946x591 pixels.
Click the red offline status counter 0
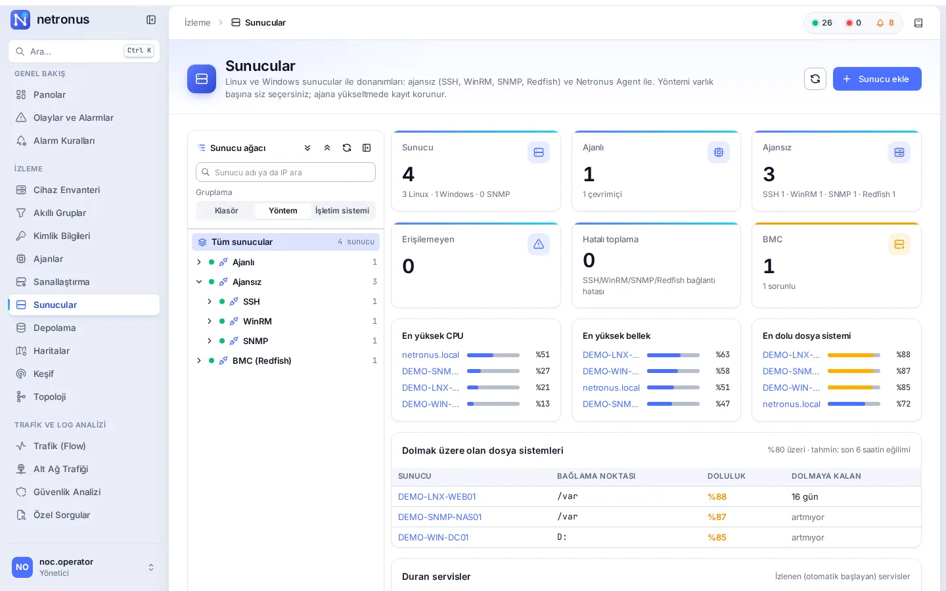(853, 23)
